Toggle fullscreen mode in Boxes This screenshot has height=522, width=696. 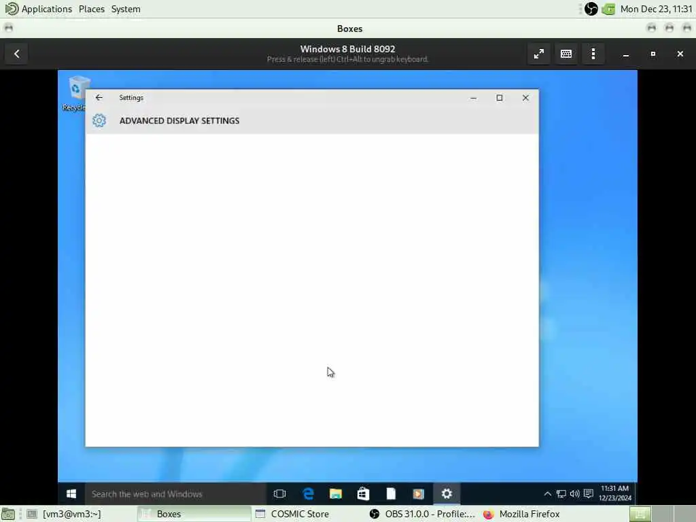click(x=538, y=54)
